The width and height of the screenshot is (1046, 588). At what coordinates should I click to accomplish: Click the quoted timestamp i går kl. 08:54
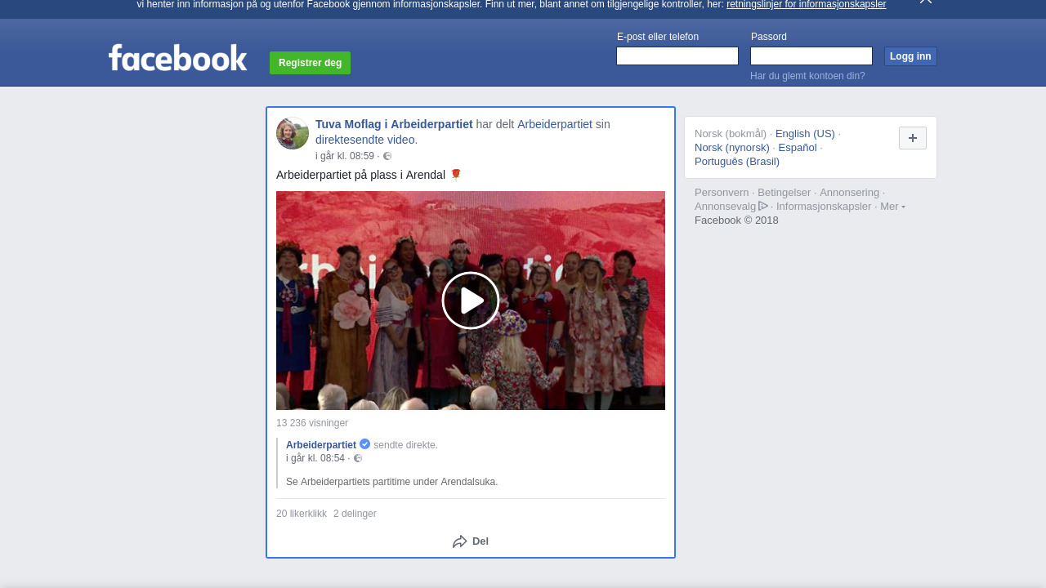315,458
